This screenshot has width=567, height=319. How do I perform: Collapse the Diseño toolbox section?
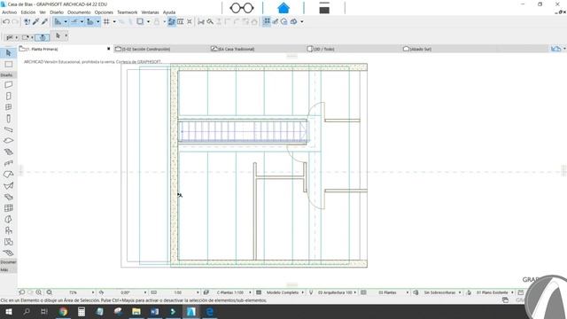(x=7, y=74)
